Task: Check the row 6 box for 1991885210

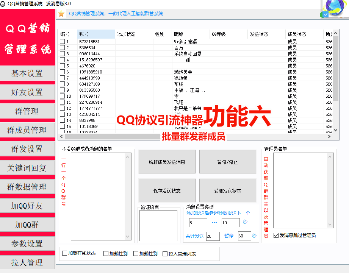Action: (x=62, y=72)
